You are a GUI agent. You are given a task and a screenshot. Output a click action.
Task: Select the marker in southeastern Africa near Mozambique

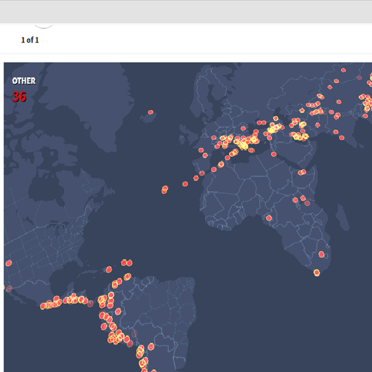[322, 254]
